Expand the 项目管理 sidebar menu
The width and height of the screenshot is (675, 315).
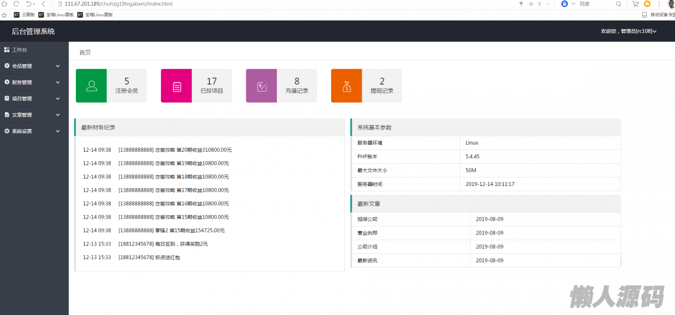point(34,99)
